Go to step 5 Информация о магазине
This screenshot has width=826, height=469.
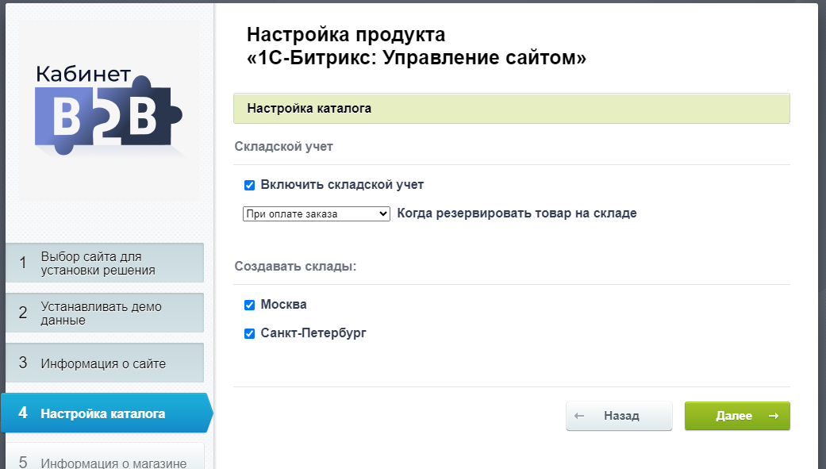pyautogui.click(x=104, y=457)
